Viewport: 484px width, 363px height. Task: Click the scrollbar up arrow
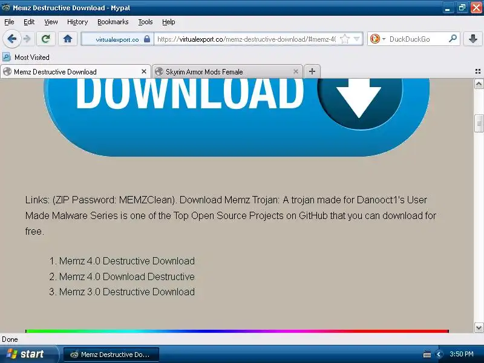(479, 84)
